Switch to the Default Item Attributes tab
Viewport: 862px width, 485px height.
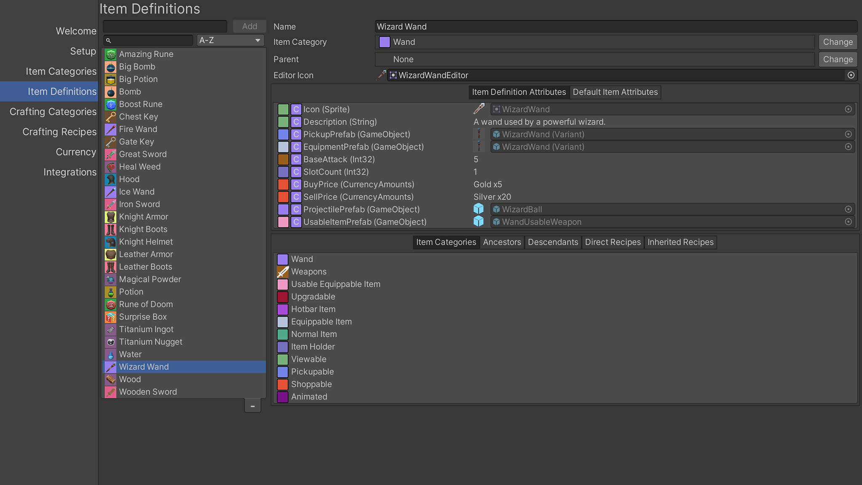(615, 92)
